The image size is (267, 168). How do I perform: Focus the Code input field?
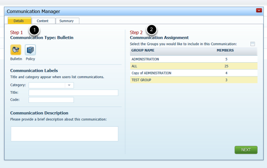[x=51, y=100]
